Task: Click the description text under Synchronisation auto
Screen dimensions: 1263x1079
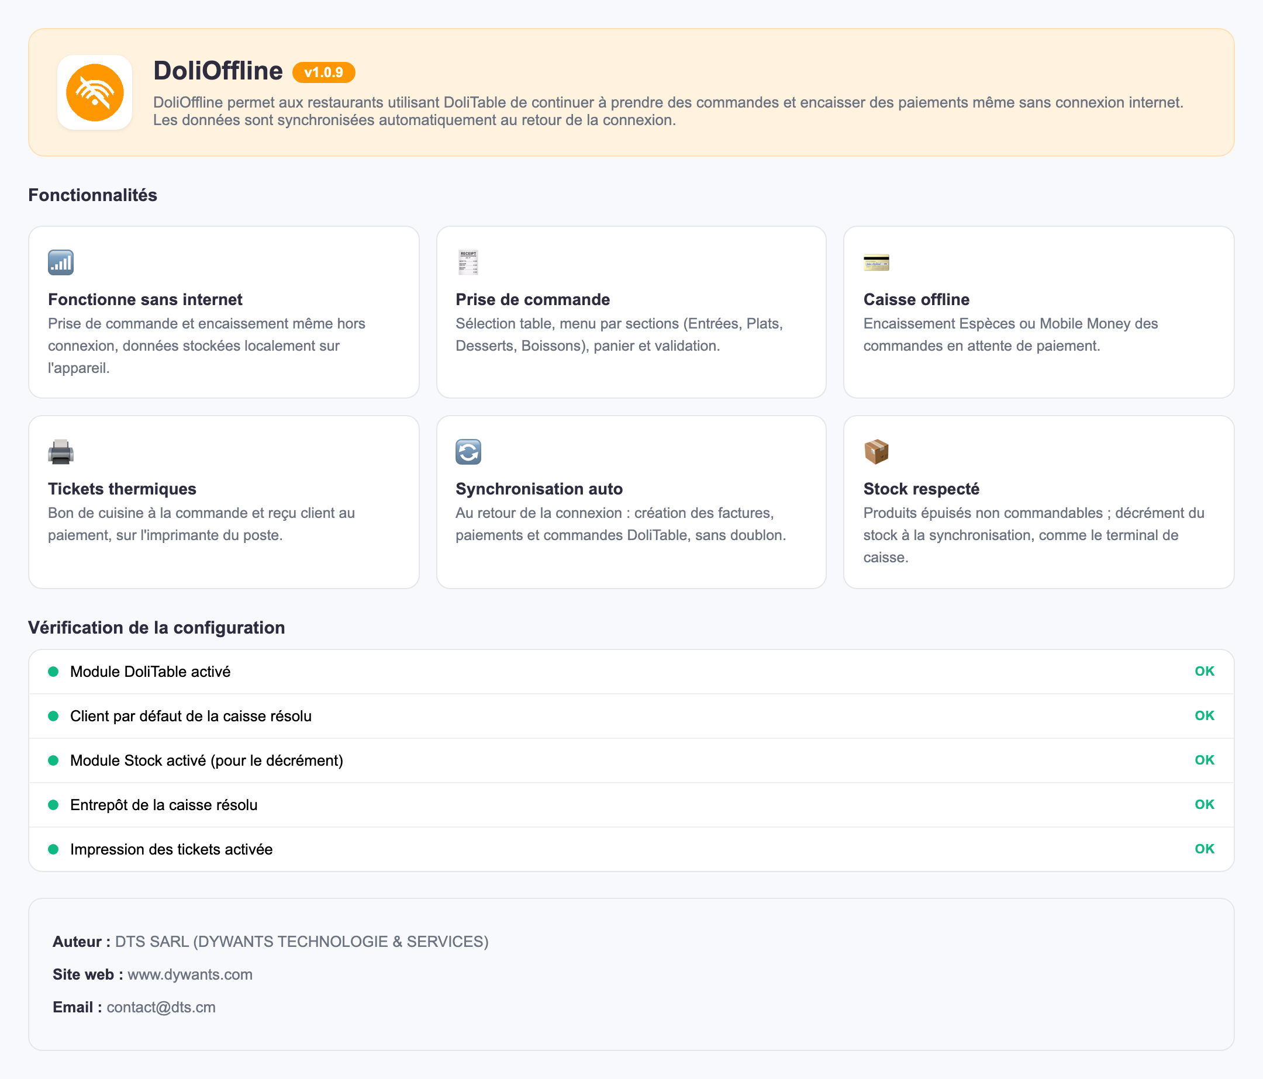Action: [x=620, y=524]
